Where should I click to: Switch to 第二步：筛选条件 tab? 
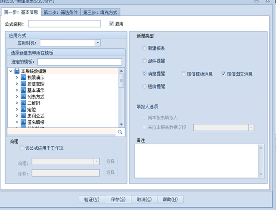click(61, 12)
